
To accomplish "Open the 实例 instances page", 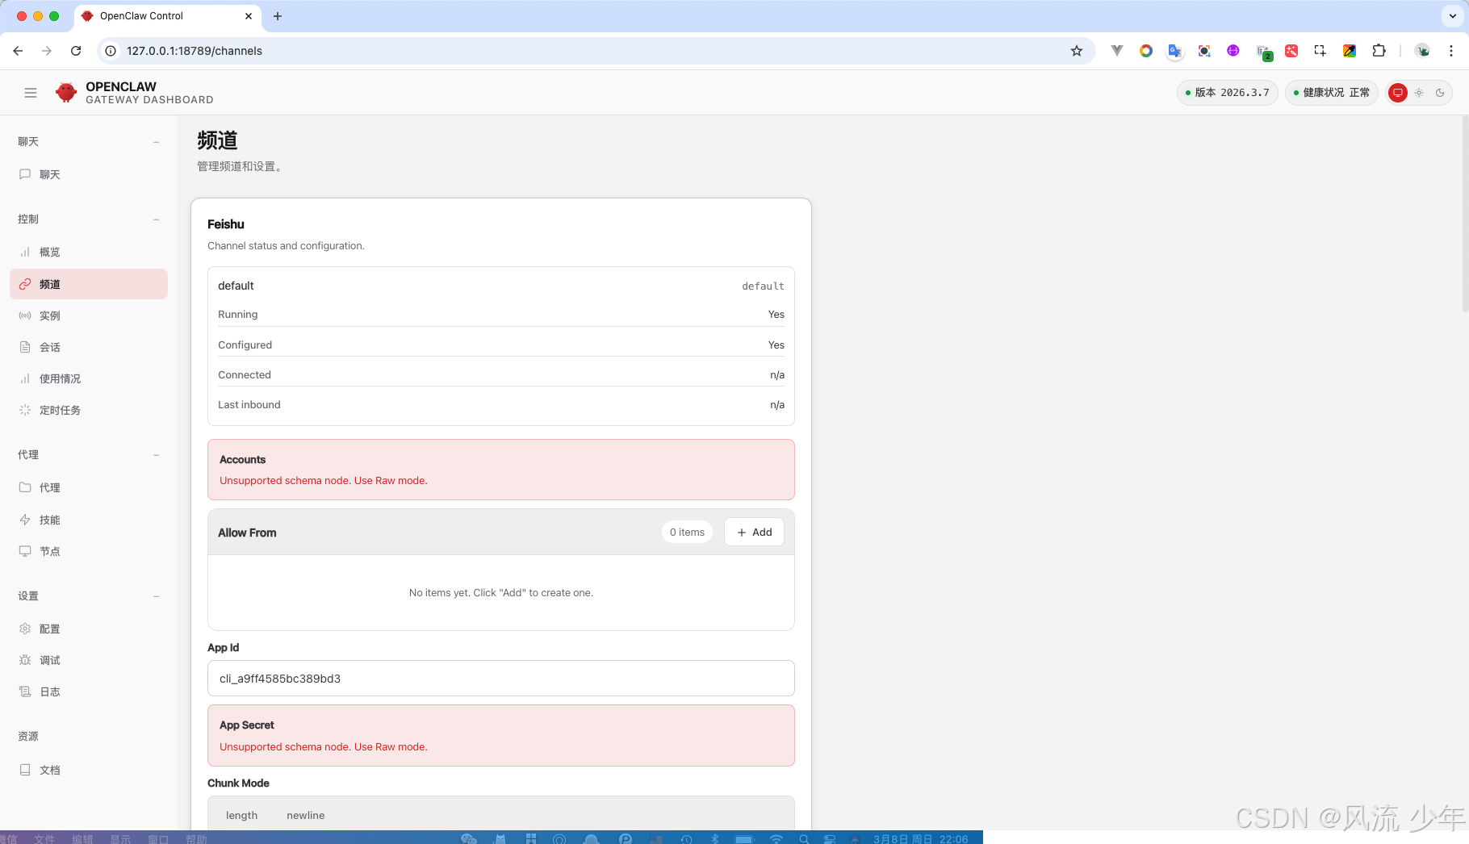I will (49, 315).
